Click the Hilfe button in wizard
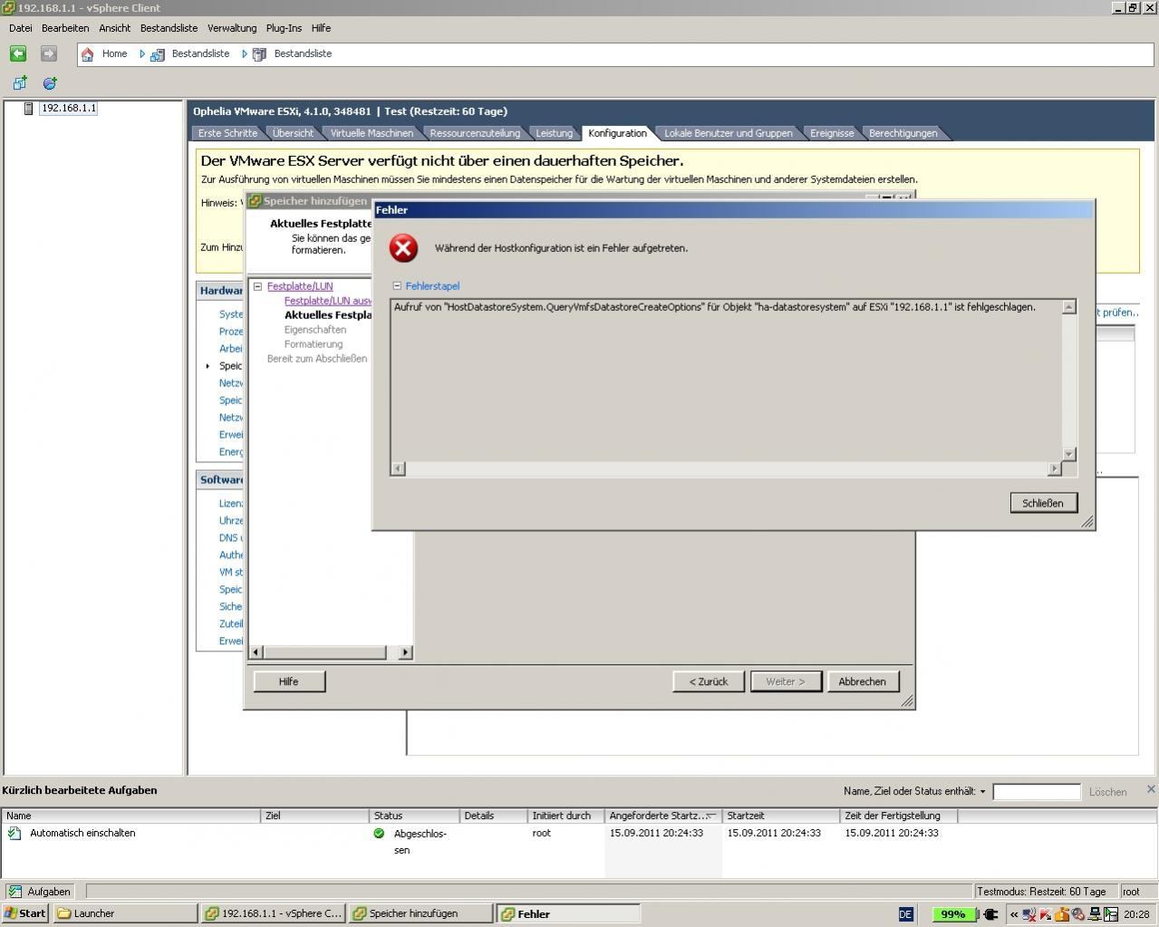The width and height of the screenshot is (1159, 927). coord(289,681)
